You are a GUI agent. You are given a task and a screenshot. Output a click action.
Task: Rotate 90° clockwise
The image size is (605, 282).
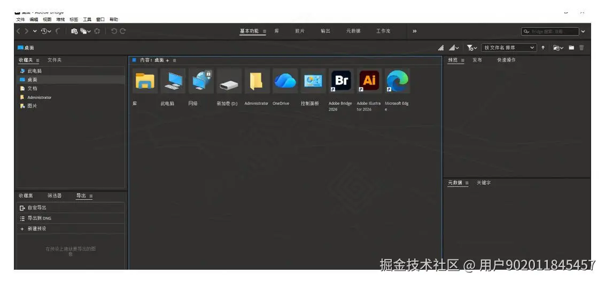coord(123,32)
